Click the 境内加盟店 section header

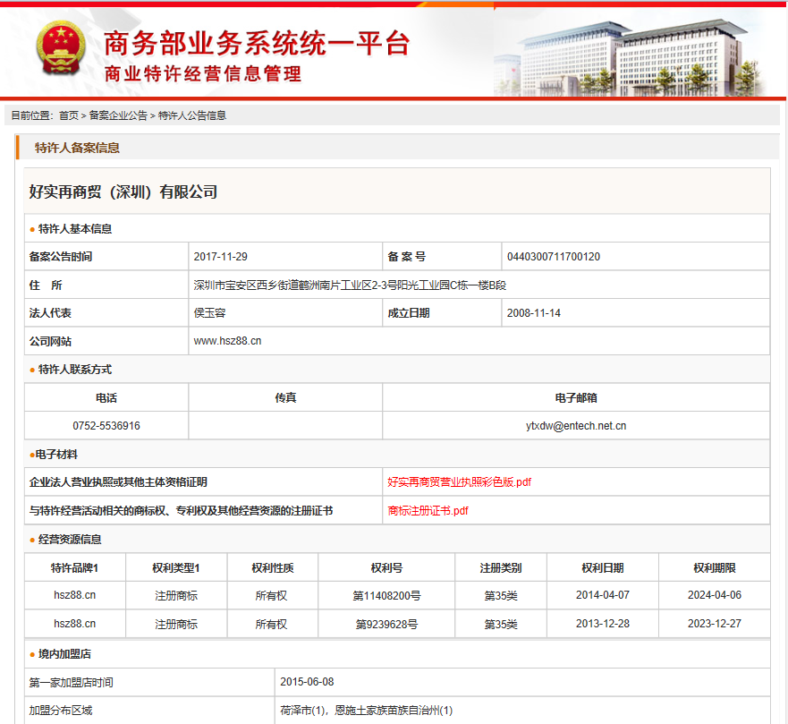[64, 654]
